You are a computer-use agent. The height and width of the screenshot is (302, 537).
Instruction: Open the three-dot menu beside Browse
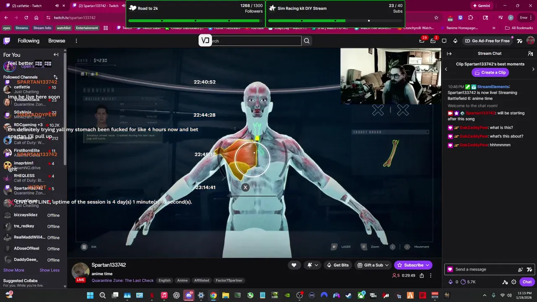pos(76,41)
